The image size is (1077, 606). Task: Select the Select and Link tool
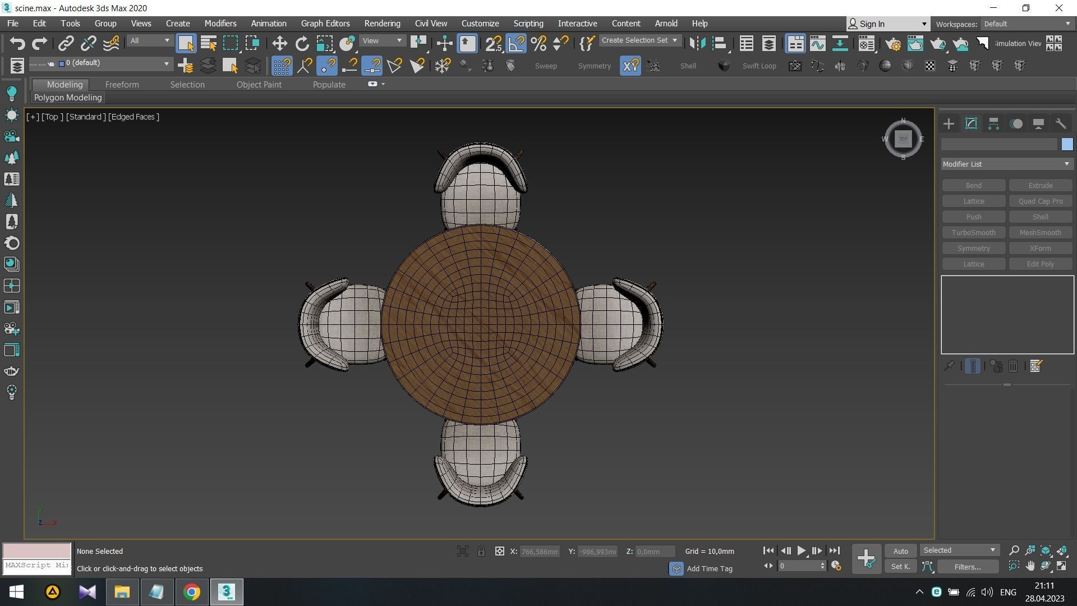(x=66, y=44)
